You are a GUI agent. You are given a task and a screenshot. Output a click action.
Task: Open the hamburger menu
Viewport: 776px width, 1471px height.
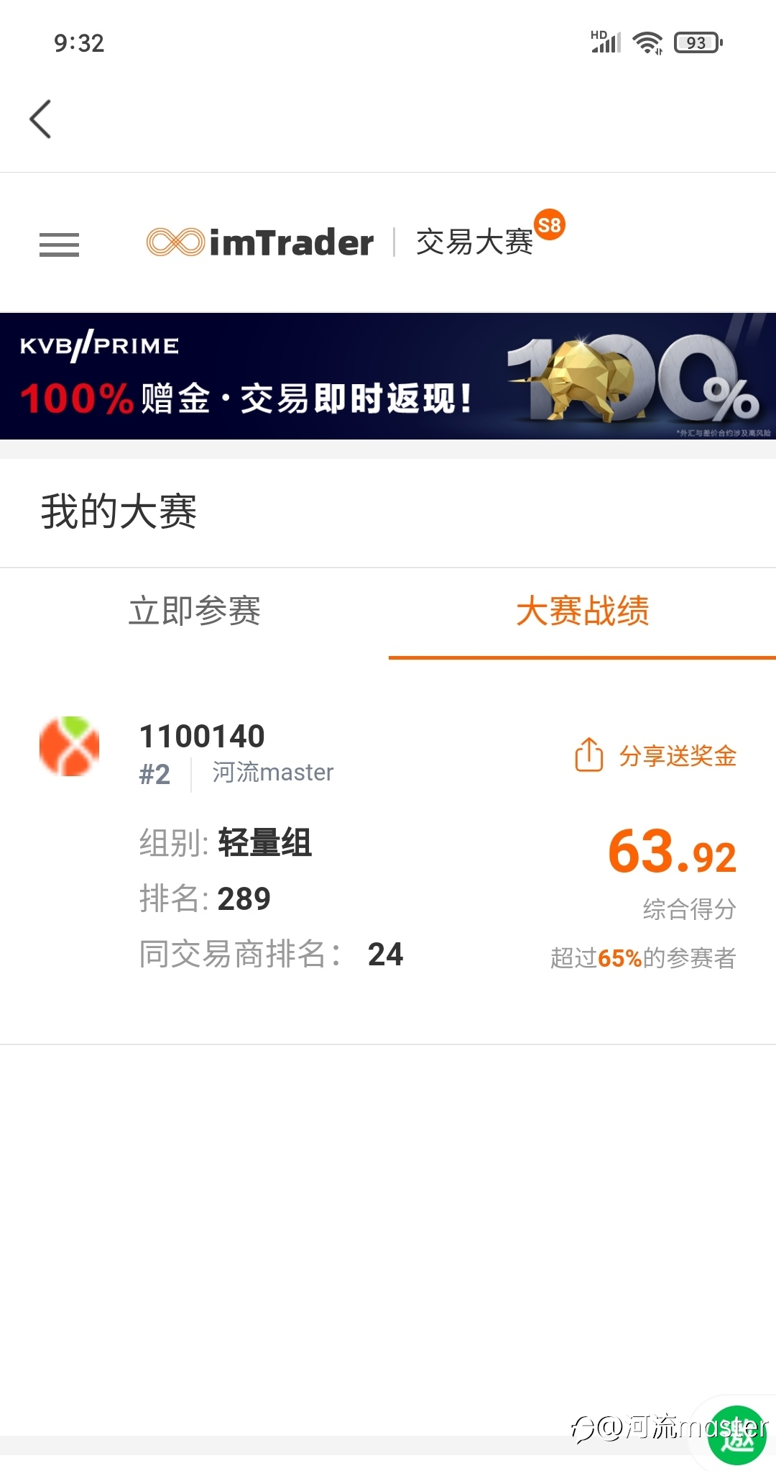(x=59, y=245)
